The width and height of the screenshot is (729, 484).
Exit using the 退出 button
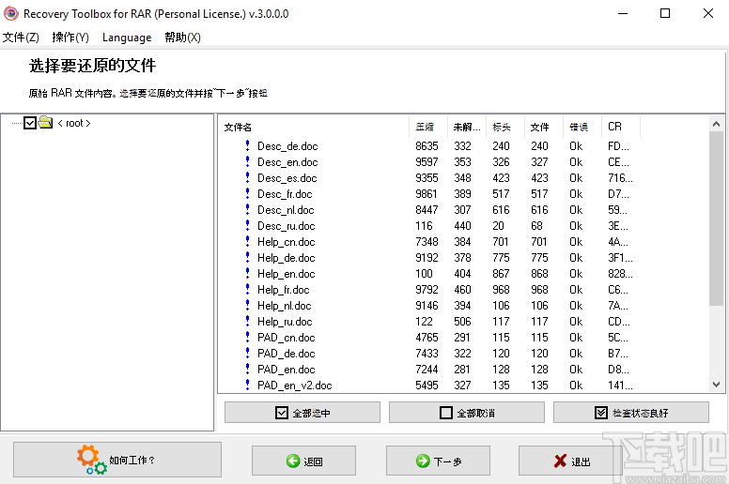[x=570, y=461]
